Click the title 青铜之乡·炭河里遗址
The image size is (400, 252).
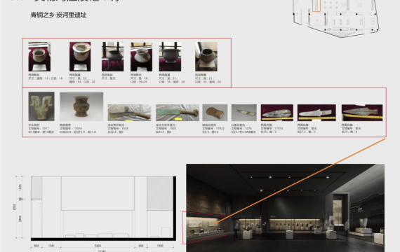tap(59, 15)
